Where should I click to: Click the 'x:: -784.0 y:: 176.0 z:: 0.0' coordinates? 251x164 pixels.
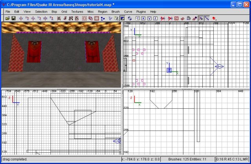tap(140, 159)
